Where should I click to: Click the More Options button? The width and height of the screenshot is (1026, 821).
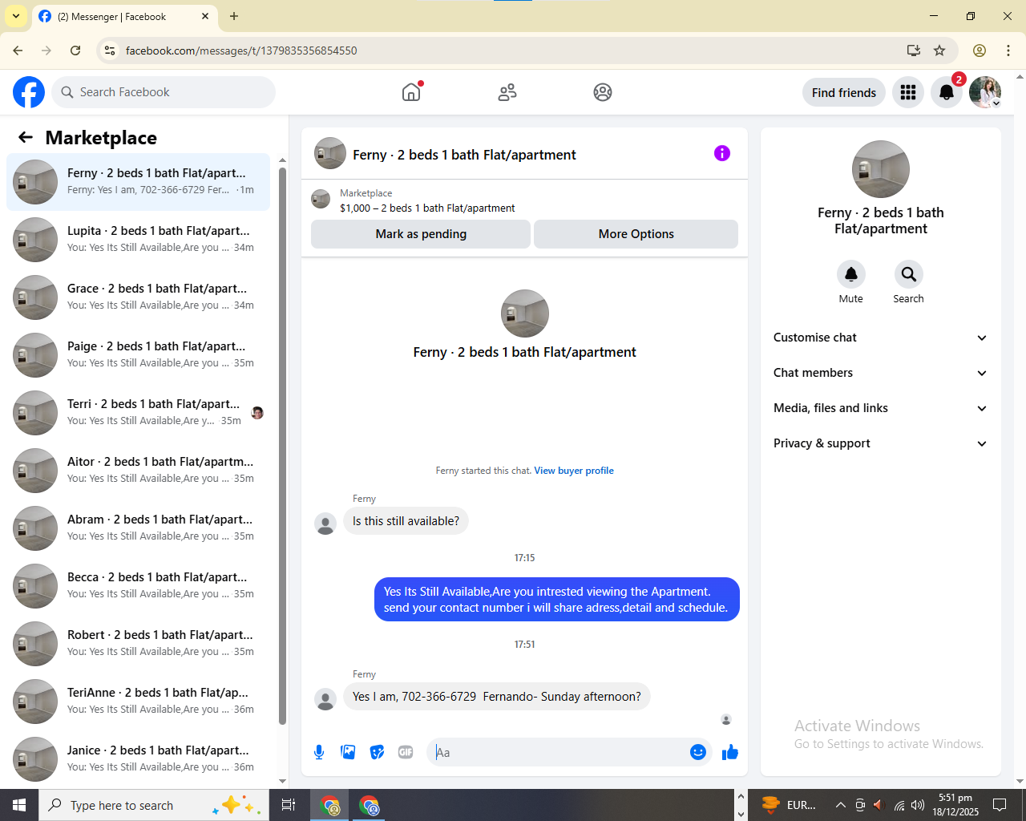636,234
